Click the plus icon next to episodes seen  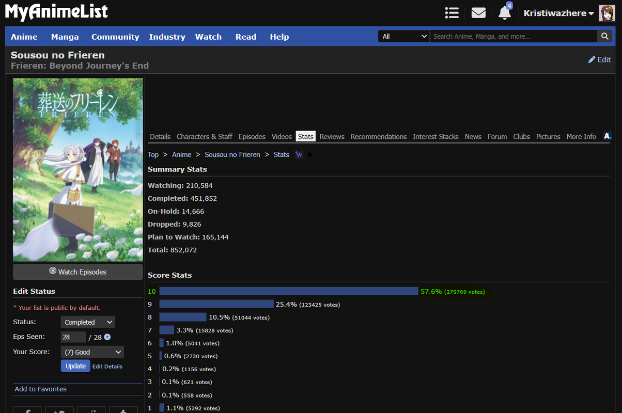(x=107, y=337)
